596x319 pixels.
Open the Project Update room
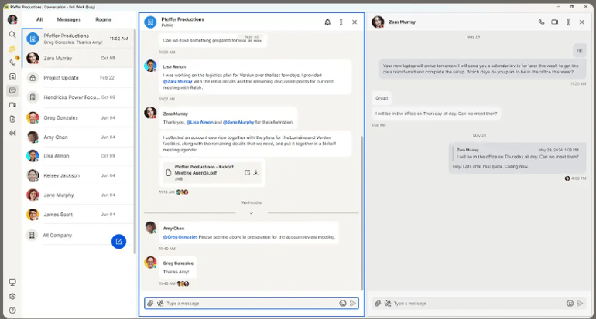[78, 78]
